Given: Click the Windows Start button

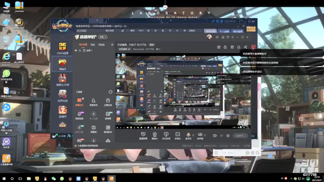Looking at the screenshot, I should coord(4,179).
